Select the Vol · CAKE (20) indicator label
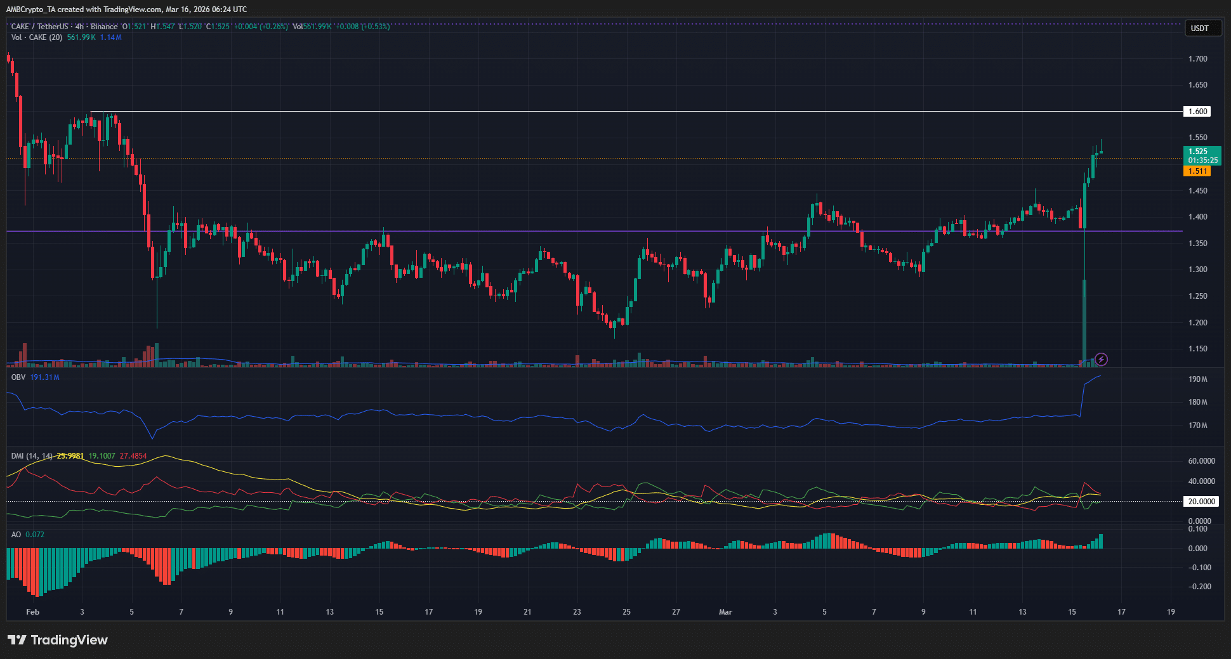The image size is (1231, 659). 37,37
